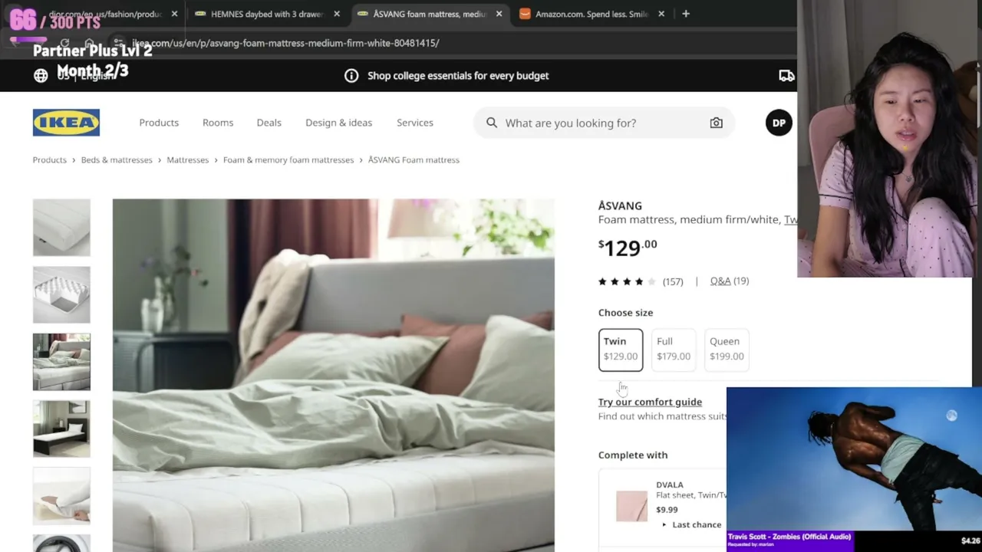Open Shop college essentials banner link
The height and width of the screenshot is (552, 982).
(458, 75)
